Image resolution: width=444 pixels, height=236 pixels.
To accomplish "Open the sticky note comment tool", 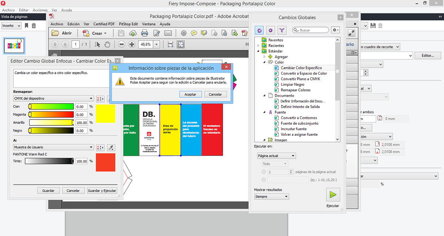I will [194, 33].
